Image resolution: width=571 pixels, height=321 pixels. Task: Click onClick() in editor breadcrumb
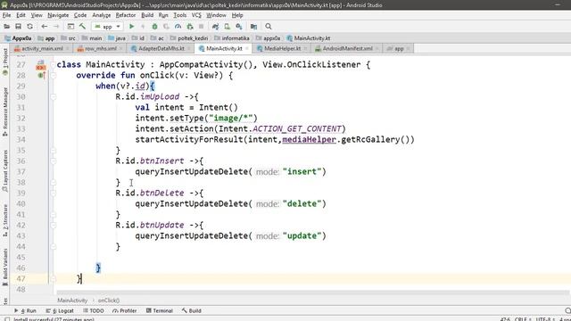pos(109,300)
